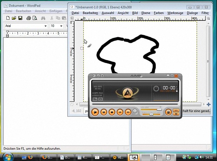Click the Pause button in AIMP
Screen dimensions: 217x161
(x=103, y=112)
